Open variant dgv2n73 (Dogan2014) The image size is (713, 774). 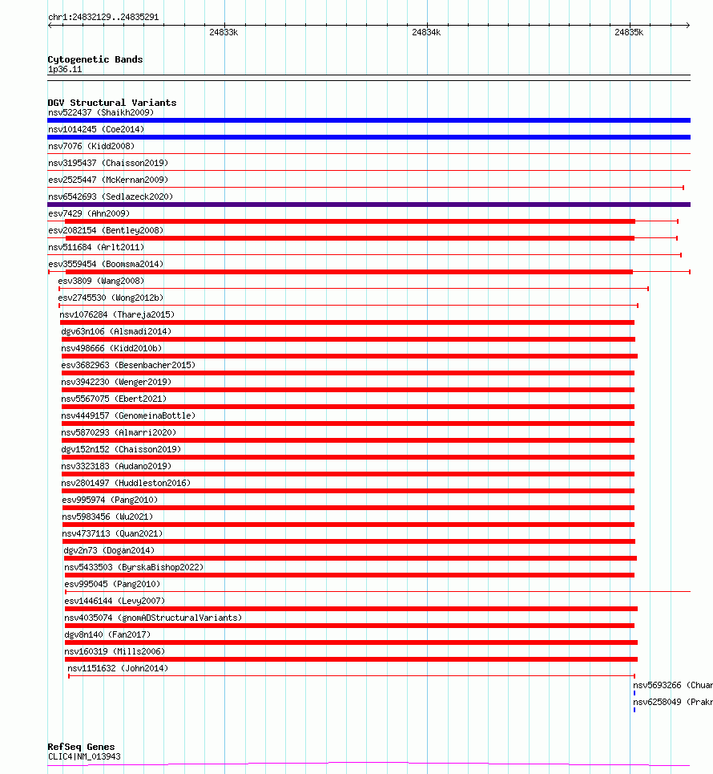pos(109,550)
